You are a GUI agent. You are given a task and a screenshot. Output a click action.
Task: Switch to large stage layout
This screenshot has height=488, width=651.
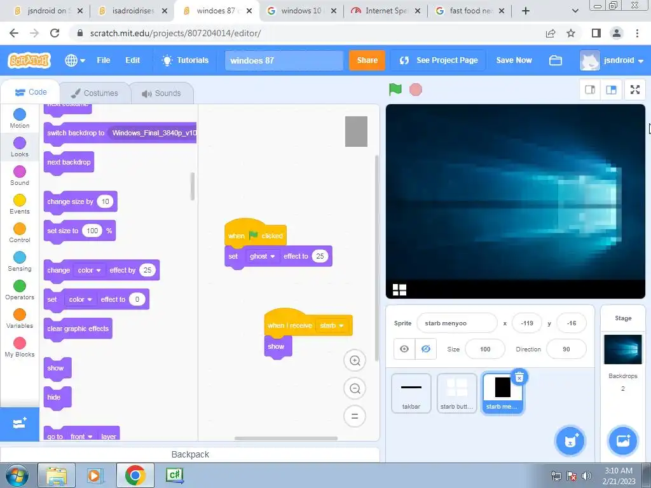611,90
